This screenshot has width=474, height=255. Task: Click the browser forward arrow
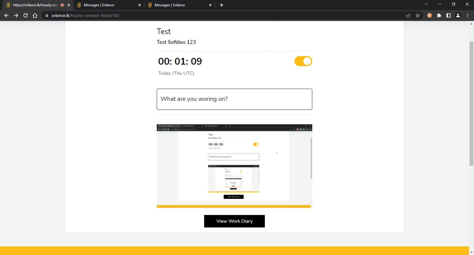(16, 16)
